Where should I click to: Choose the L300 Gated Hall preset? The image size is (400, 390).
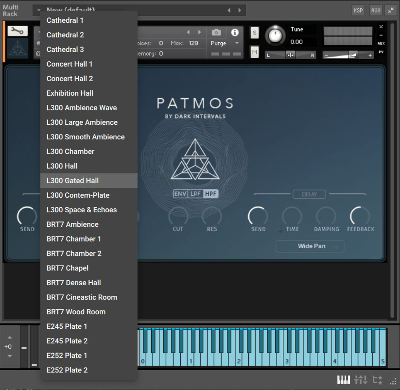point(89,181)
